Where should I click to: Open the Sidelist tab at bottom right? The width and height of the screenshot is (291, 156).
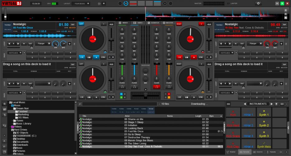[x=231, y=152]
